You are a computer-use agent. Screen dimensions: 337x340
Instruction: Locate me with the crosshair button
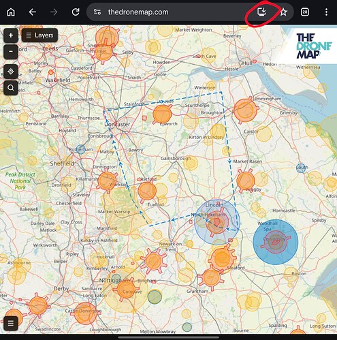11,72
